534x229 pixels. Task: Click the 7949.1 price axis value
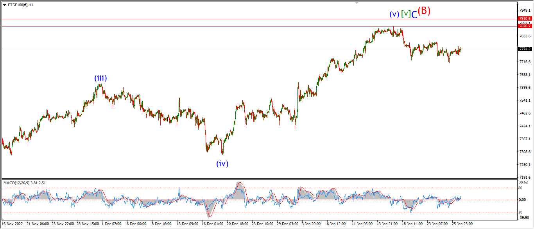click(x=524, y=10)
